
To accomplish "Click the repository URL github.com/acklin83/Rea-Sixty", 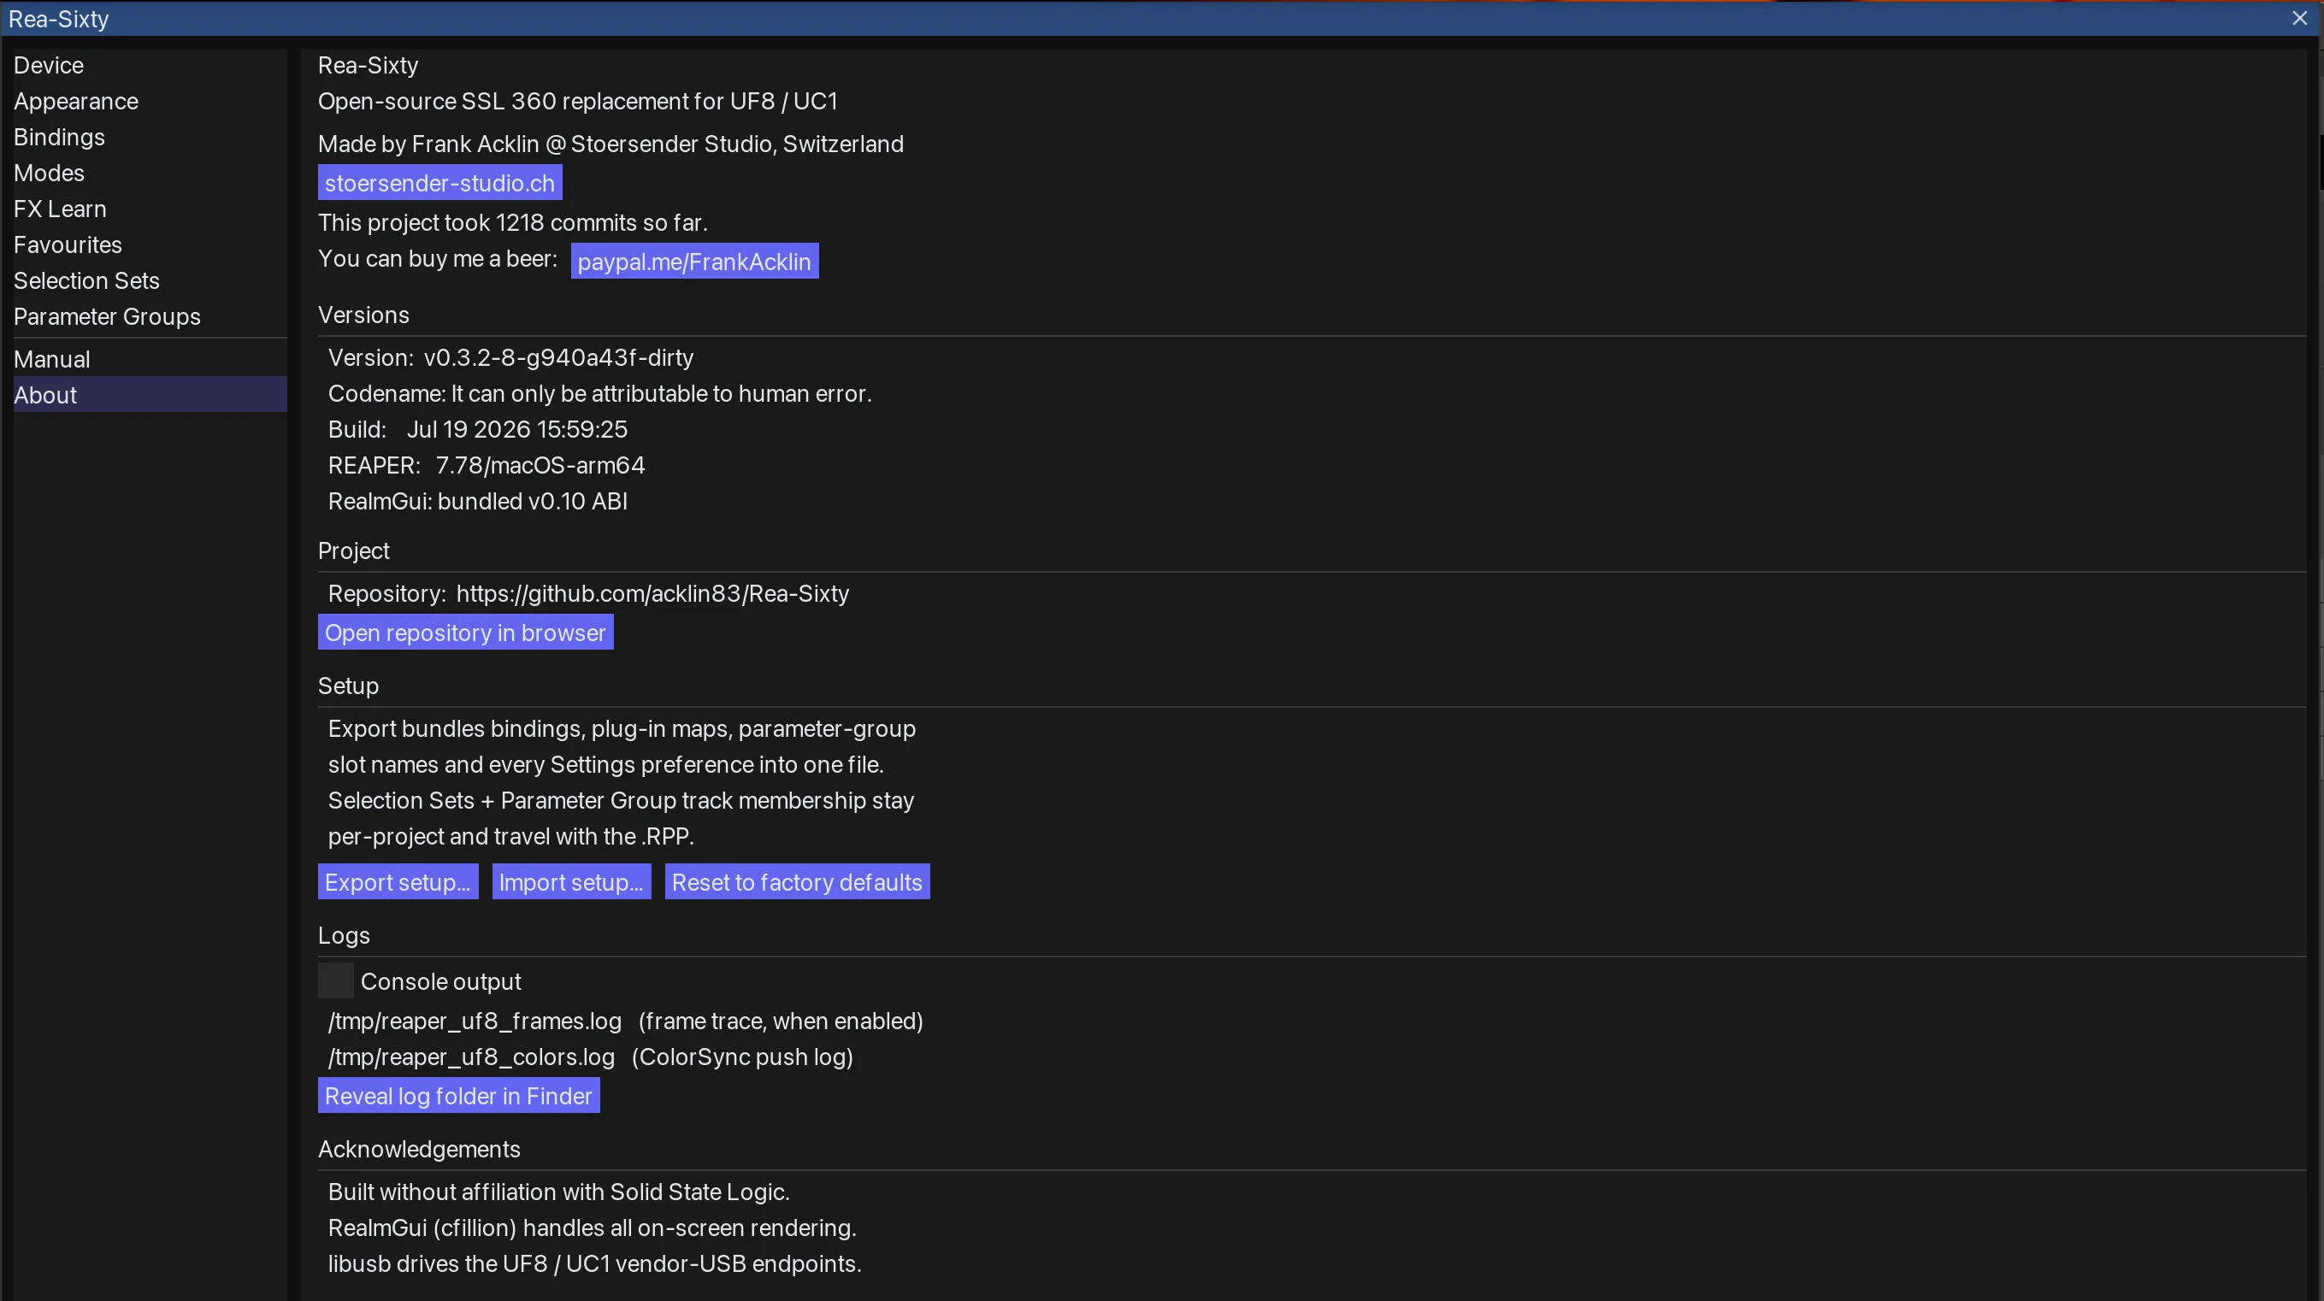I will tap(652, 594).
